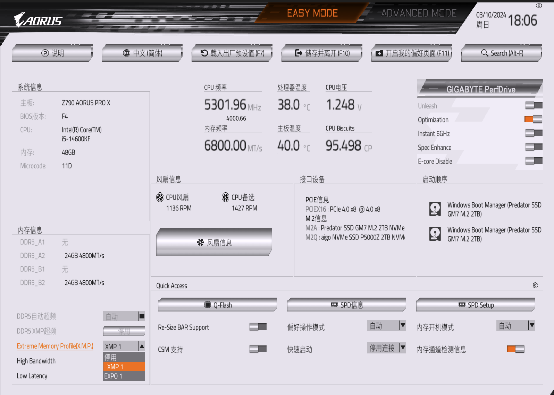Click the 6800.00 memory frequency value
554x395 pixels.
[x=225, y=146]
